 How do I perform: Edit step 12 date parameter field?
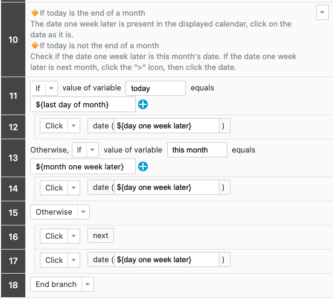[166, 126]
